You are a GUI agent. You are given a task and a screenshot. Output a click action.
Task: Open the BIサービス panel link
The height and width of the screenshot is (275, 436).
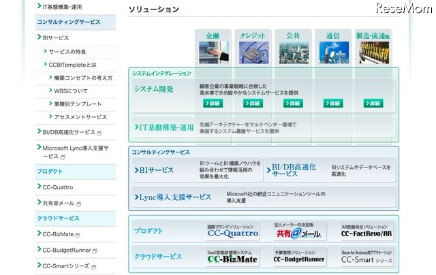[x=154, y=170]
